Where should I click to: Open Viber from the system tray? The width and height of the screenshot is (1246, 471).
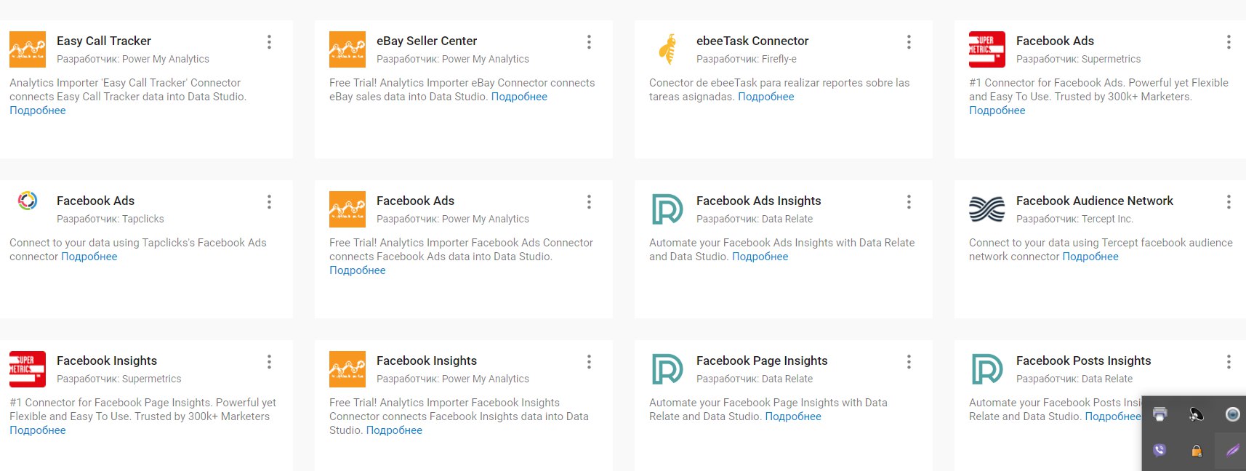click(1159, 450)
